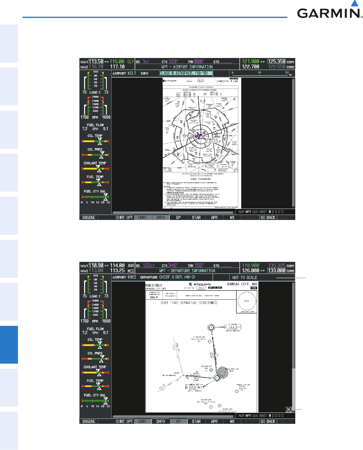Image resolution: width=363 pixels, height=450 pixels.
Task: Select CLASS B AIRSPACE (10-1B) info field
Action: coord(186,73)
